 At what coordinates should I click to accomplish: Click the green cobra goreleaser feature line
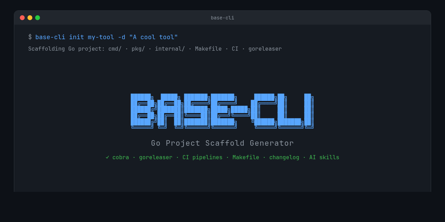point(222,157)
